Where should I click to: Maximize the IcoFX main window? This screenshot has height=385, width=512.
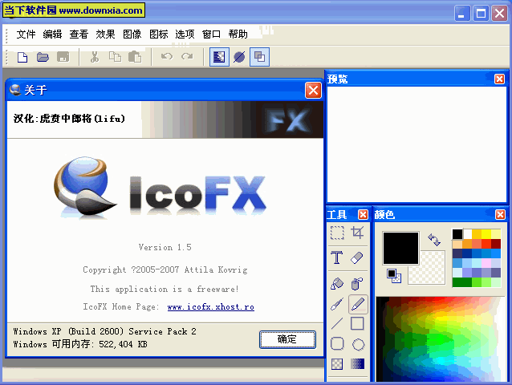click(481, 14)
